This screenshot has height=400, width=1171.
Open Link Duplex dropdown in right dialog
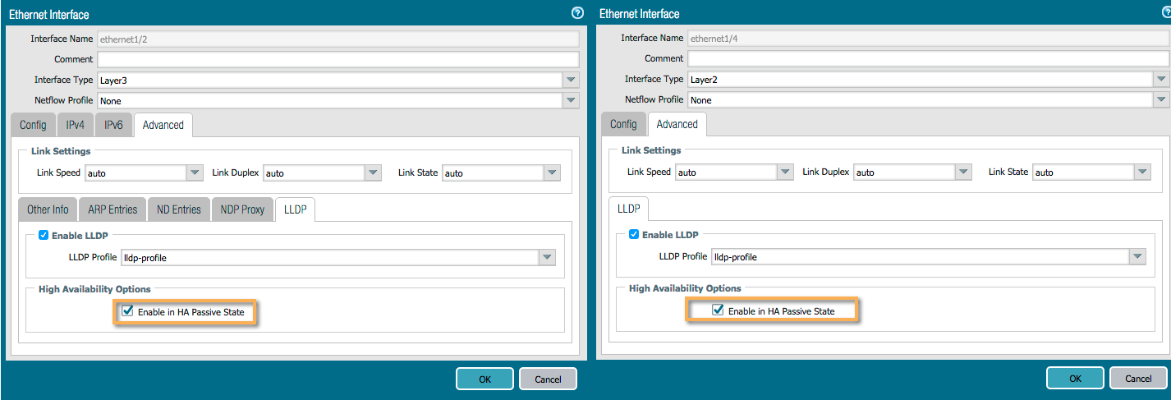click(964, 172)
